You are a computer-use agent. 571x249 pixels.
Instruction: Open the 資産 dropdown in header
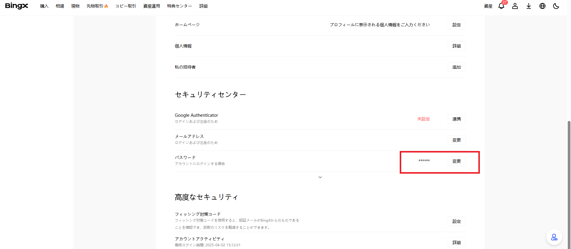point(488,6)
